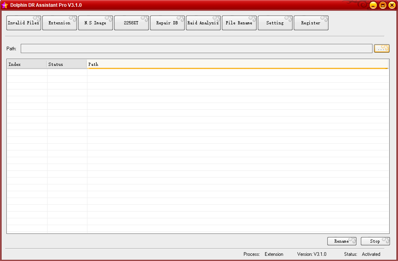
Task: Click the Register button
Action: [x=311, y=23]
